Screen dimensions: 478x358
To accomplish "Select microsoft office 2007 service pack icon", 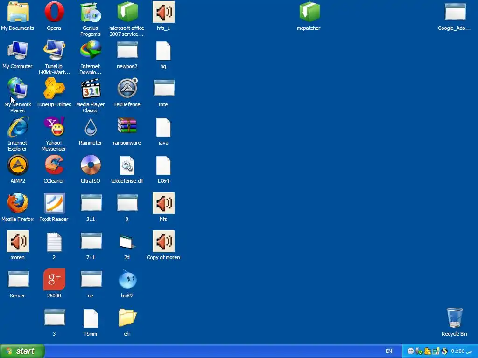I will click(127, 12).
